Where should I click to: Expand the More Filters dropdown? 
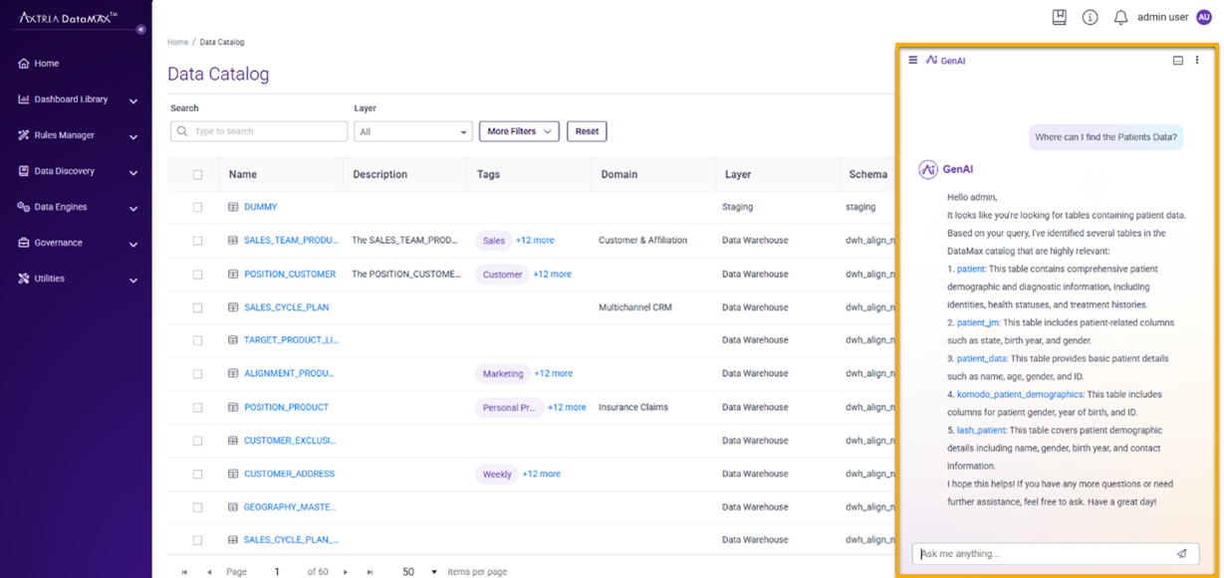point(519,131)
